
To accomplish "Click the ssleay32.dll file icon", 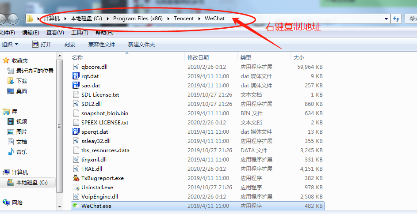I will 76,141.
